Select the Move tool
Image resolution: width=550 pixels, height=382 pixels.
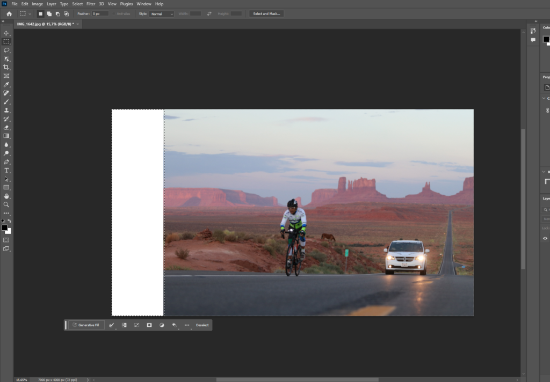point(6,32)
